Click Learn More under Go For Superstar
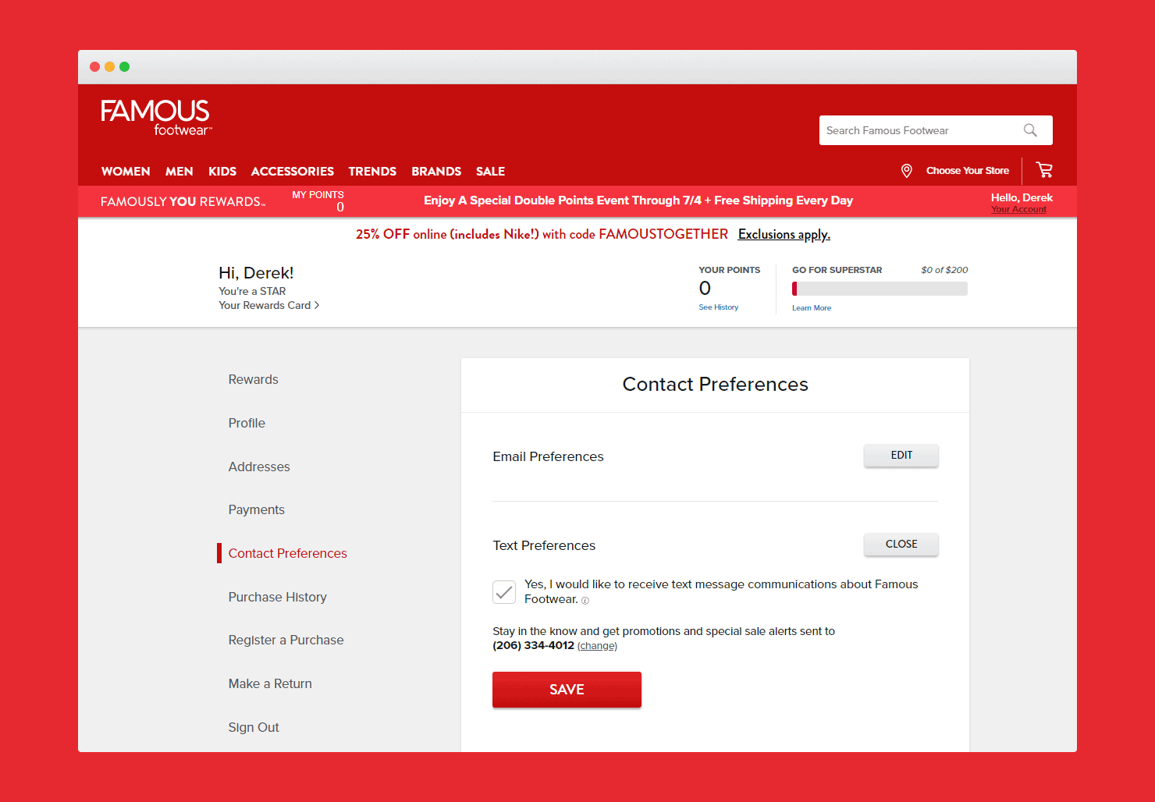Screen dimensions: 1155x802 pyautogui.click(x=812, y=308)
